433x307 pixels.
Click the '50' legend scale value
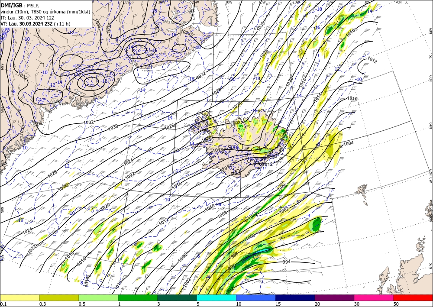coord(396,304)
